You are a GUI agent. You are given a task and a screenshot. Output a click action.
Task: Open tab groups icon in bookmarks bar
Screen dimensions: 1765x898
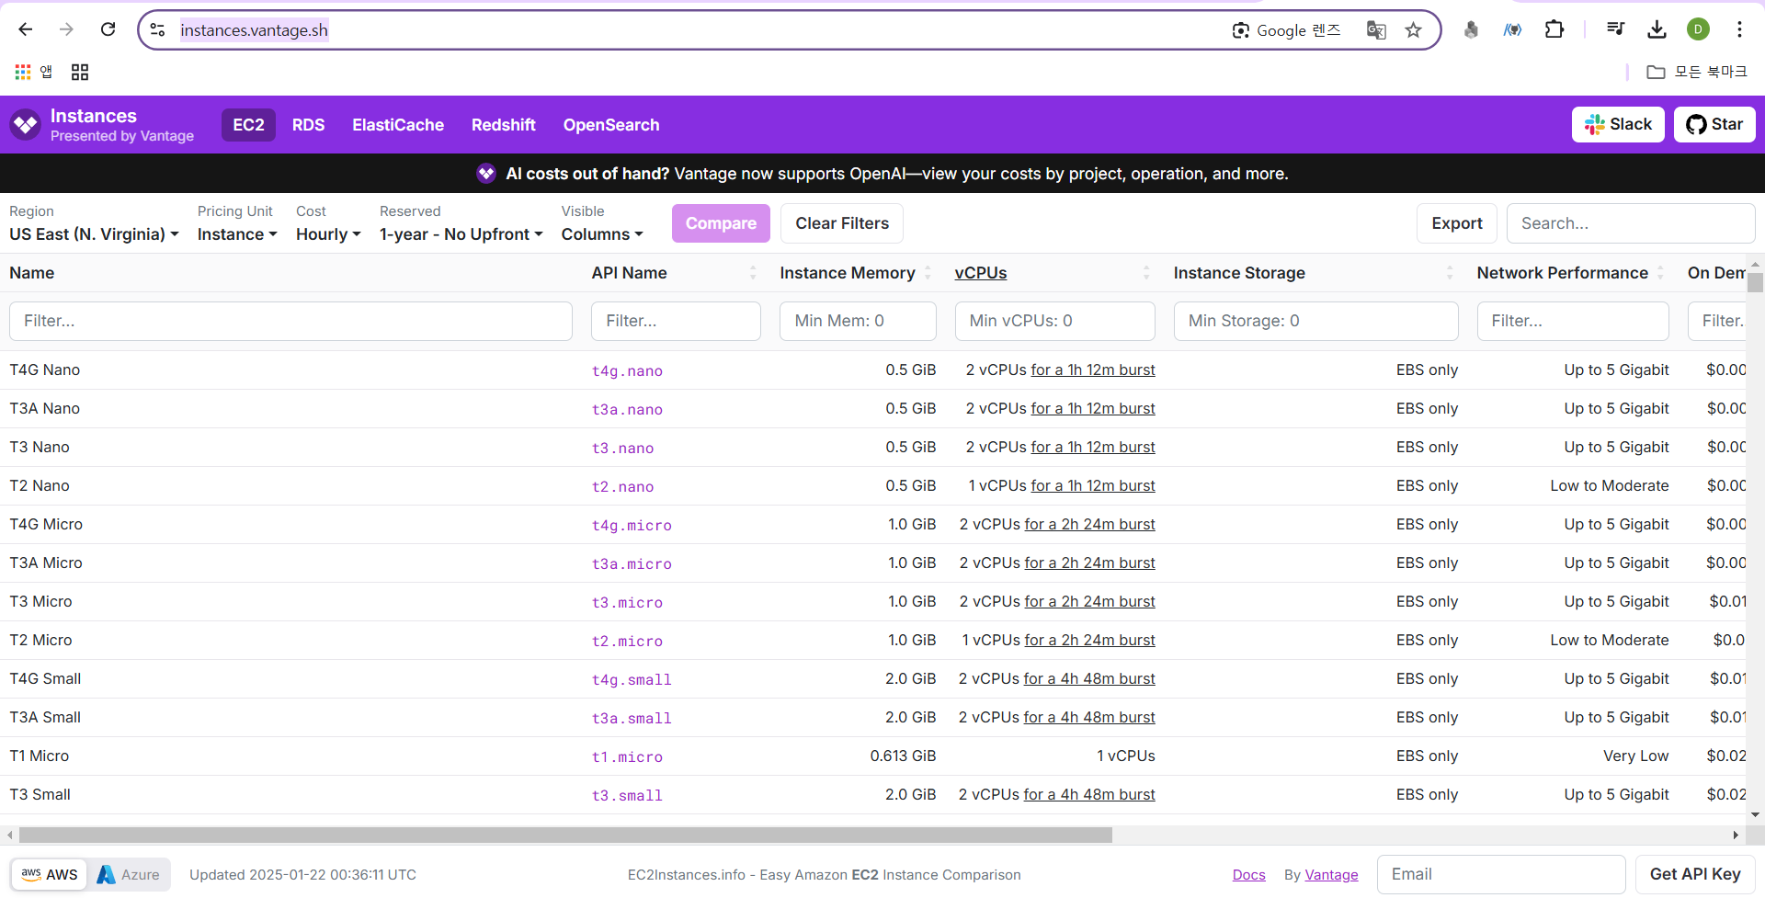pyautogui.click(x=80, y=72)
